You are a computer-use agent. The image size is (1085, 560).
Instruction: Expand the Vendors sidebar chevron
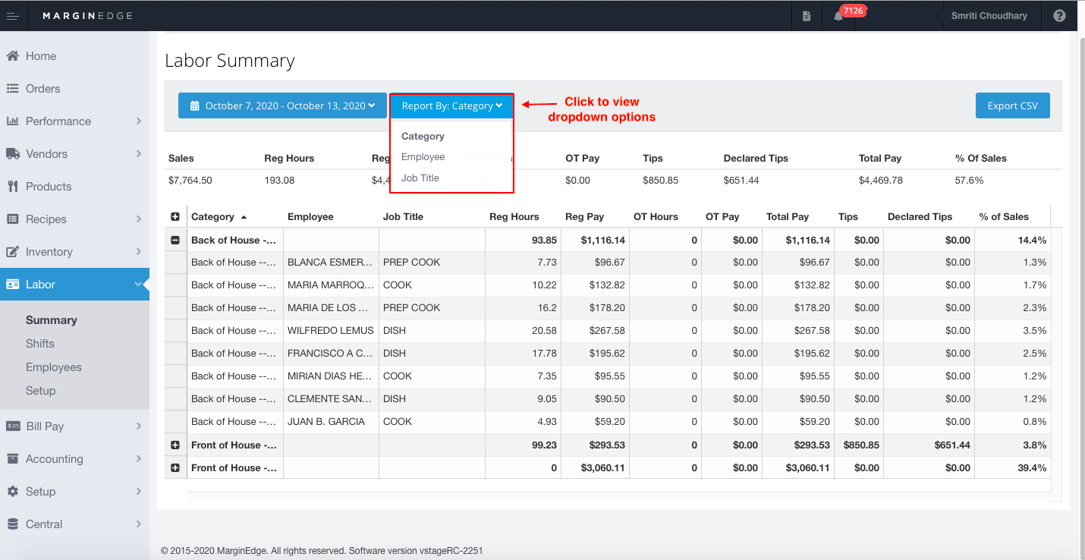(139, 154)
